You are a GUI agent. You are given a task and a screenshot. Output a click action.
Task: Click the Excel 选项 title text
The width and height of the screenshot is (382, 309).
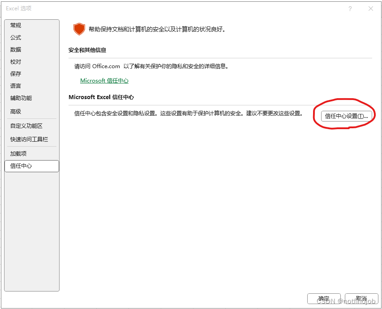(x=19, y=8)
